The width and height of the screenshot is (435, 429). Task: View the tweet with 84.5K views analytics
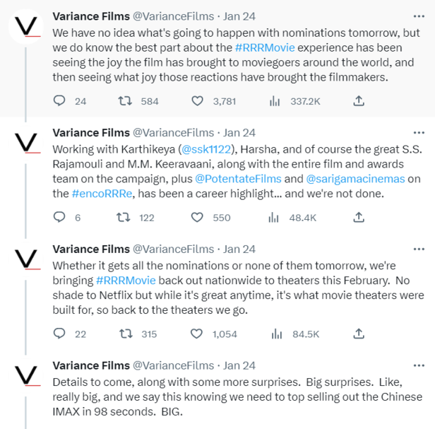tap(275, 334)
